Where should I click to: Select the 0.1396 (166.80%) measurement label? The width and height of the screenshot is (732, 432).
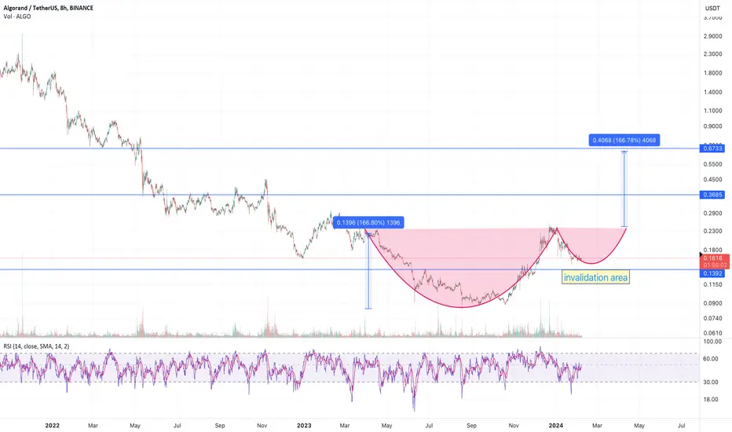368,222
